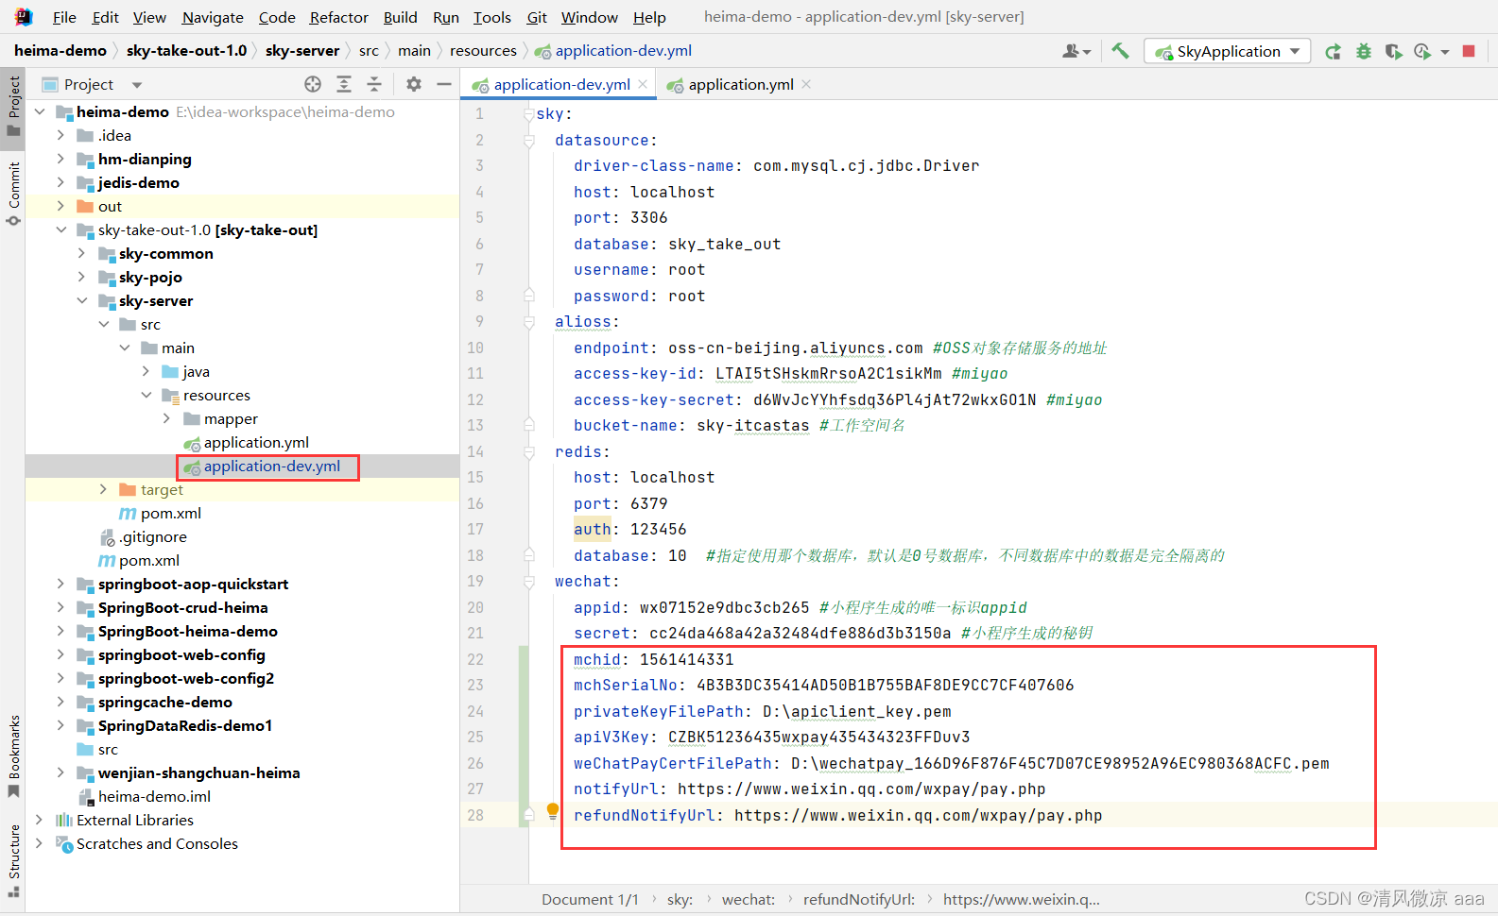
Task: Open SkyApplication run configuration dropdown
Action: [1227, 51]
